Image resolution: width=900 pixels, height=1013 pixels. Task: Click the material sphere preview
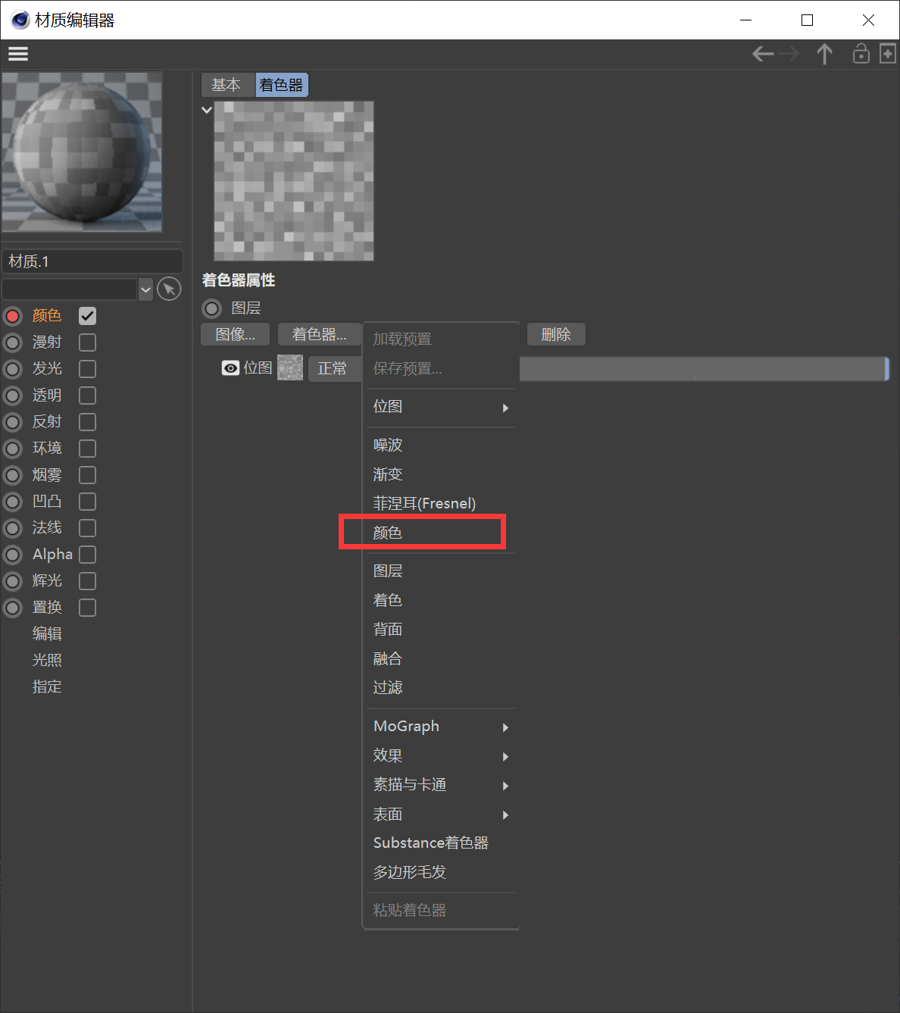pyautogui.click(x=82, y=152)
